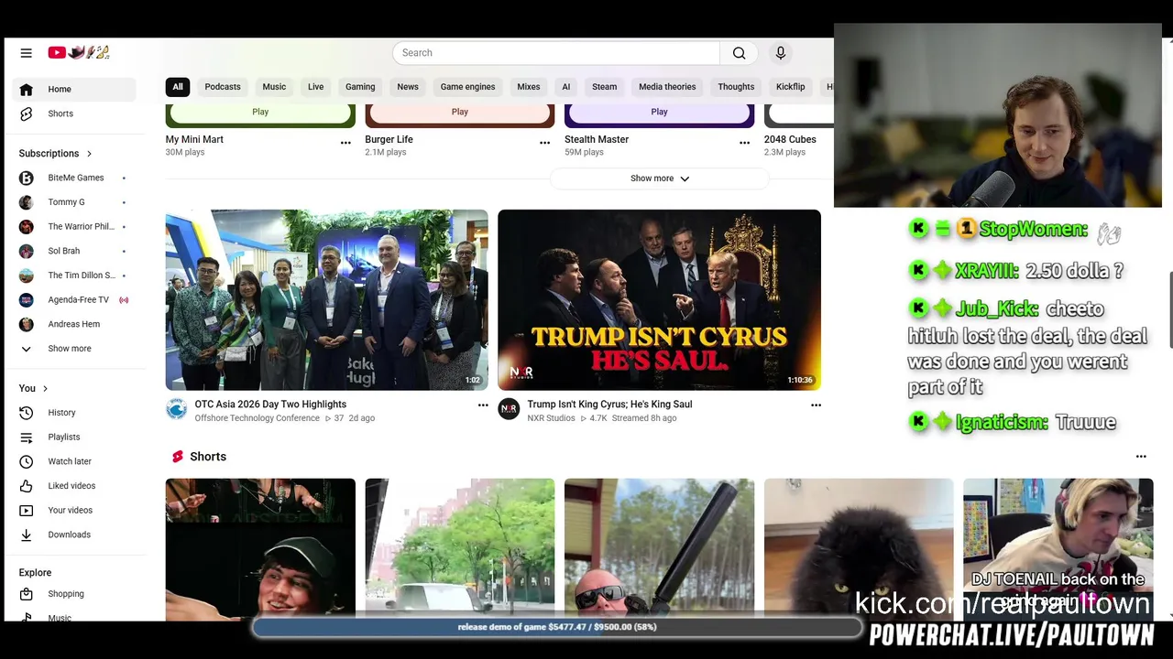The height and width of the screenshot is (659, 1173).
Task: Open Shorts shelf options menu
Action: (1141, 457)
